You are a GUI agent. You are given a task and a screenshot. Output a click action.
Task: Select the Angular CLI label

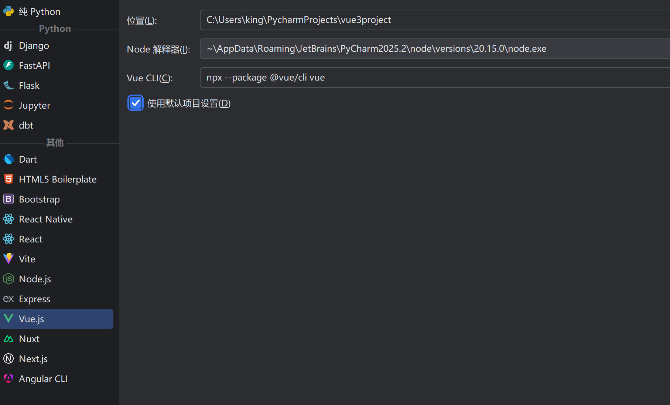(43, 379)
